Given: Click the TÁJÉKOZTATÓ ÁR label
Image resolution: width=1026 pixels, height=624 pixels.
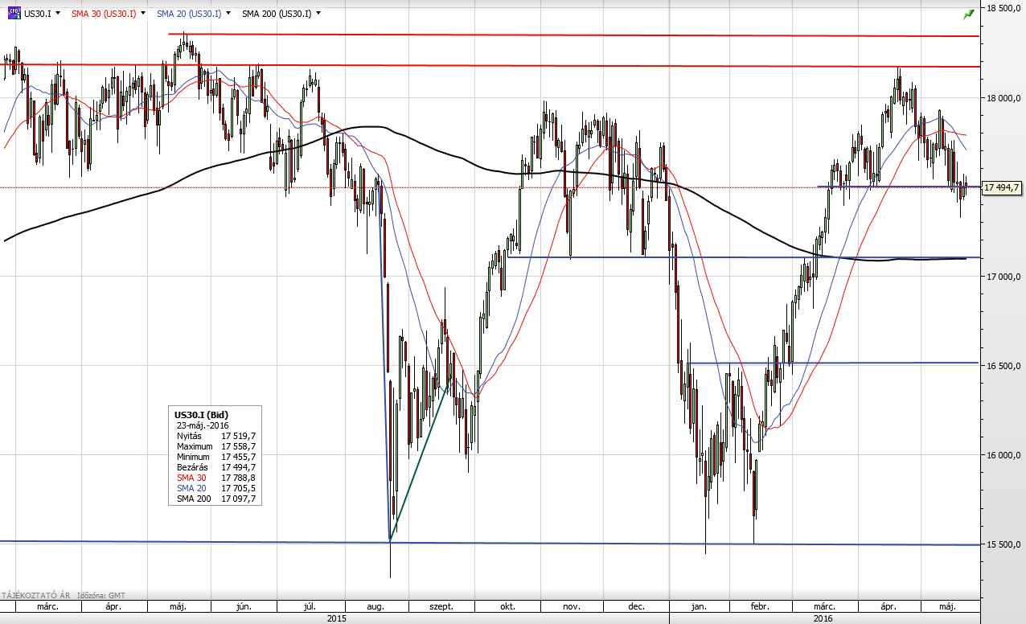Looking at the screenshot, I should tap(36, 595).
